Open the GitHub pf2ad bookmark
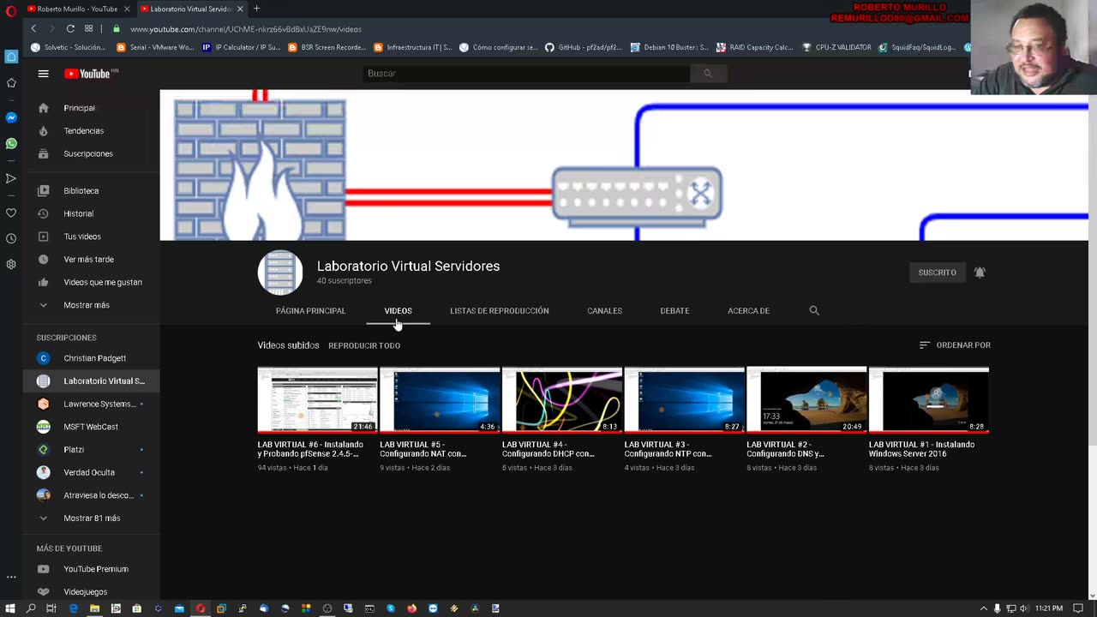The height and width of the screenshot is (617, 1097). click(x=584, y=48)
